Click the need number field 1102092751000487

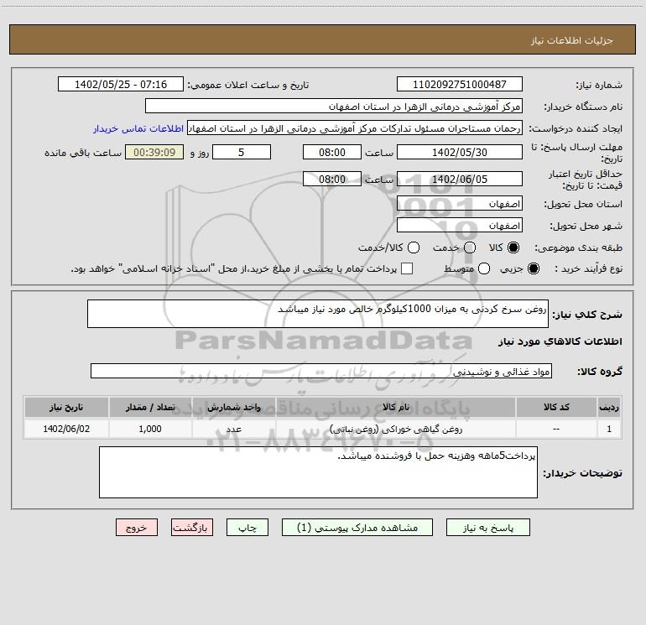(460, 84)
